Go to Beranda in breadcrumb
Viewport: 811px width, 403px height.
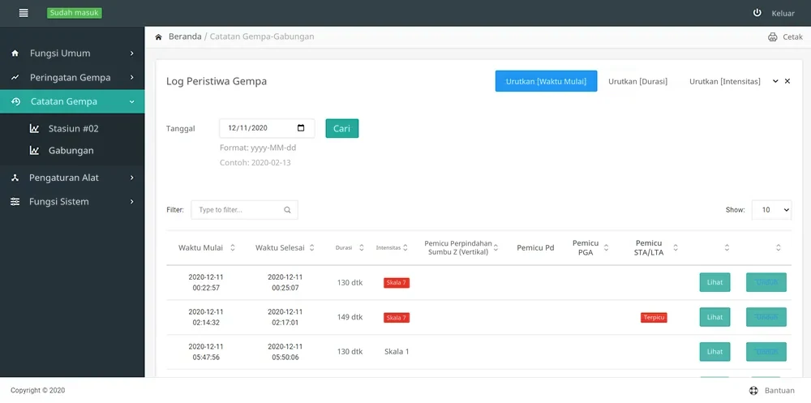(x=185, y=36)
